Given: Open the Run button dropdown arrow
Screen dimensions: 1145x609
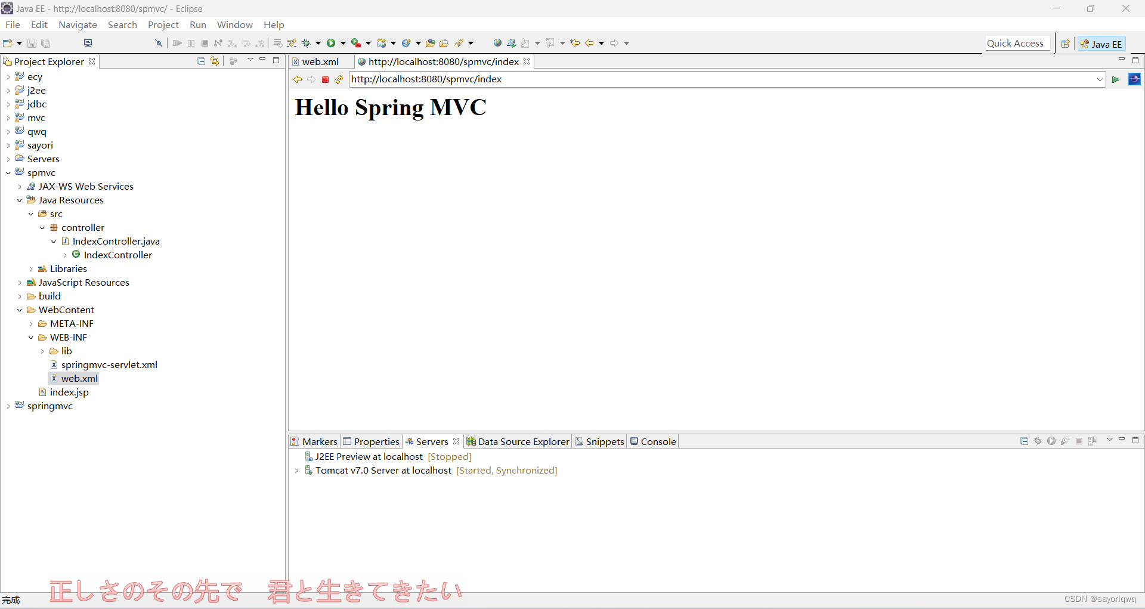Looking at the screenshot, I should [343, 43].
